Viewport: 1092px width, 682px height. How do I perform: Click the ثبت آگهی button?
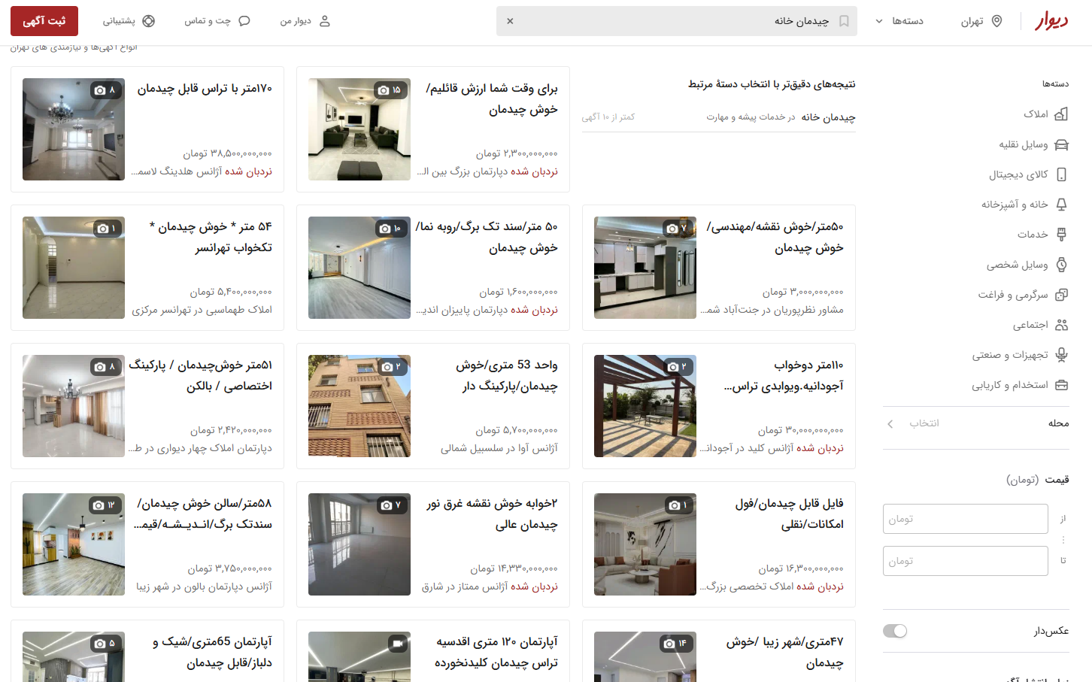pos(44,21)
